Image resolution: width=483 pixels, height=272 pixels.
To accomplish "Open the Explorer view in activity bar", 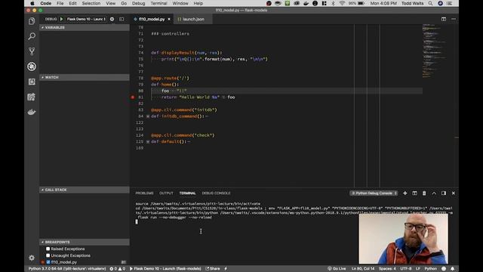I will 32,21.
